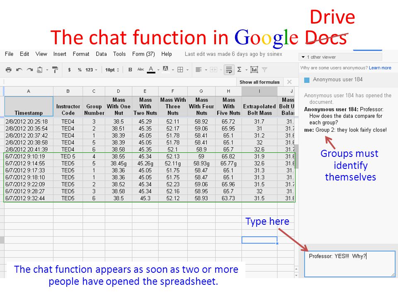Open the View menu

[x=41, y=54]
